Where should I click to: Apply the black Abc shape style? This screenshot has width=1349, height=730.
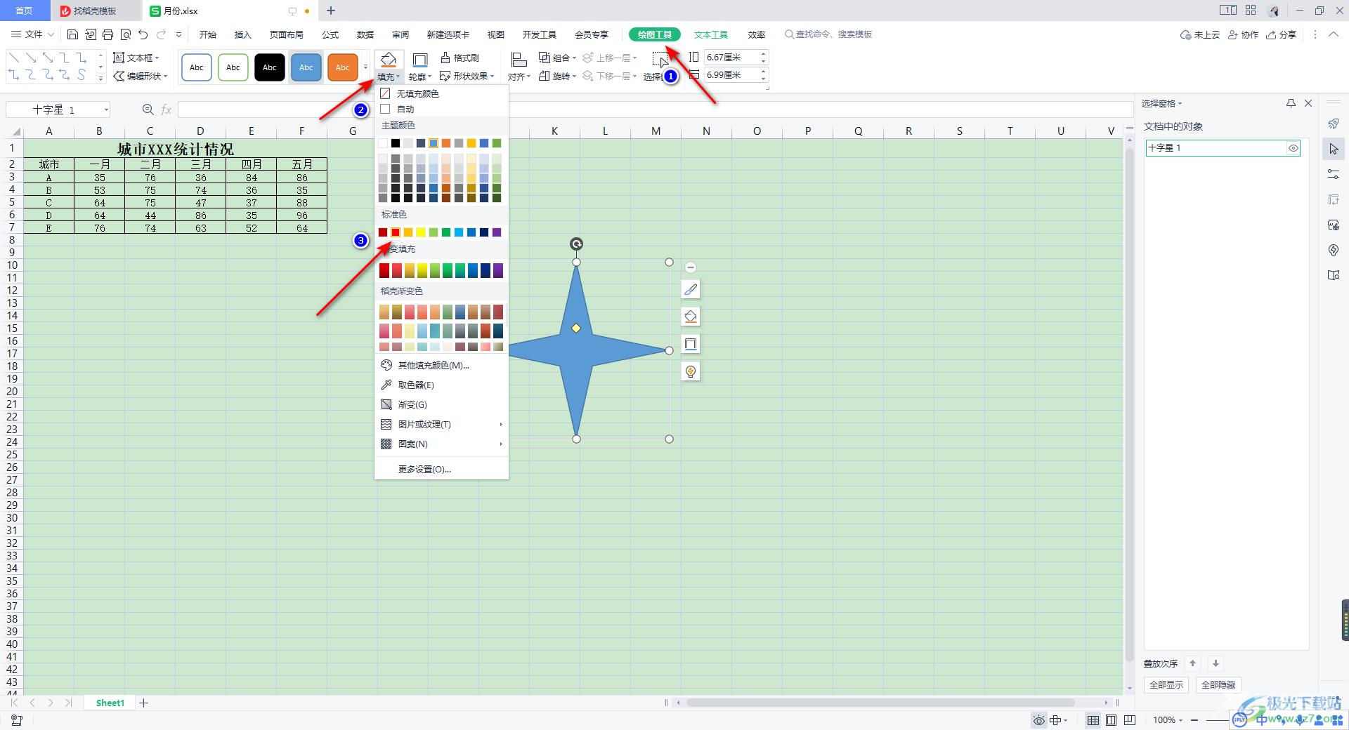coord(270,67)
